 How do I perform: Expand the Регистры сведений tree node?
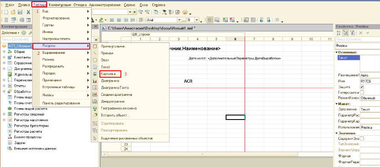click(4, 114)
